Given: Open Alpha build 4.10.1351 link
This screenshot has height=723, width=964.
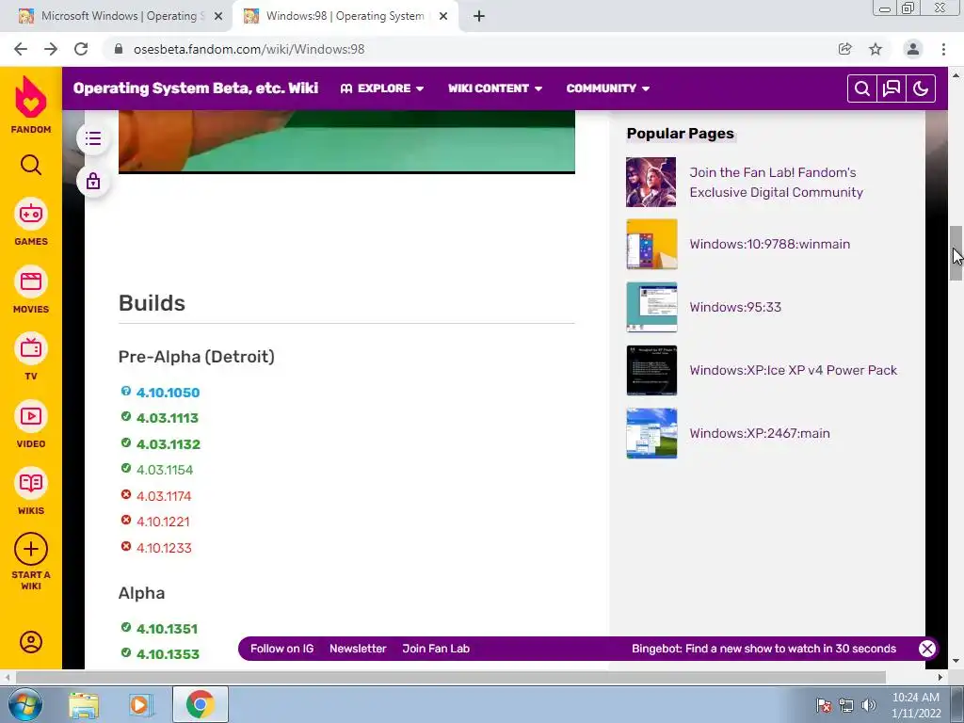Looking at the screenshot, I should 167,629.
